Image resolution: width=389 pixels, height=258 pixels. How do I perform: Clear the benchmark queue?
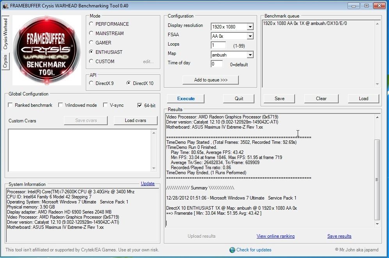coord(321,99)
